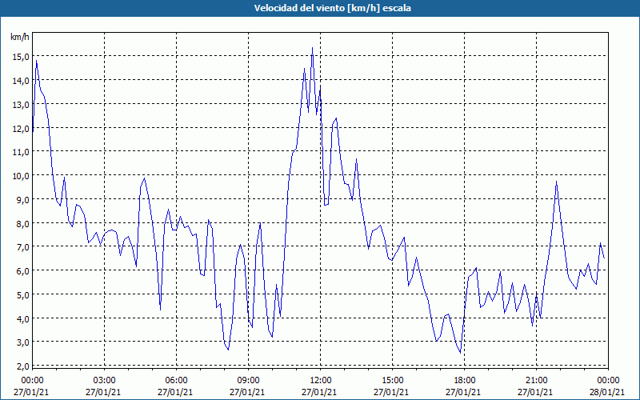Click the wind speed peak near 22:00
640x400 pixels.
point(556,182)
